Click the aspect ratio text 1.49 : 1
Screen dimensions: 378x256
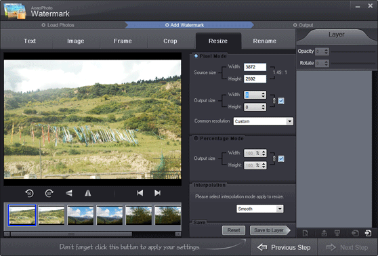(280, 72)
